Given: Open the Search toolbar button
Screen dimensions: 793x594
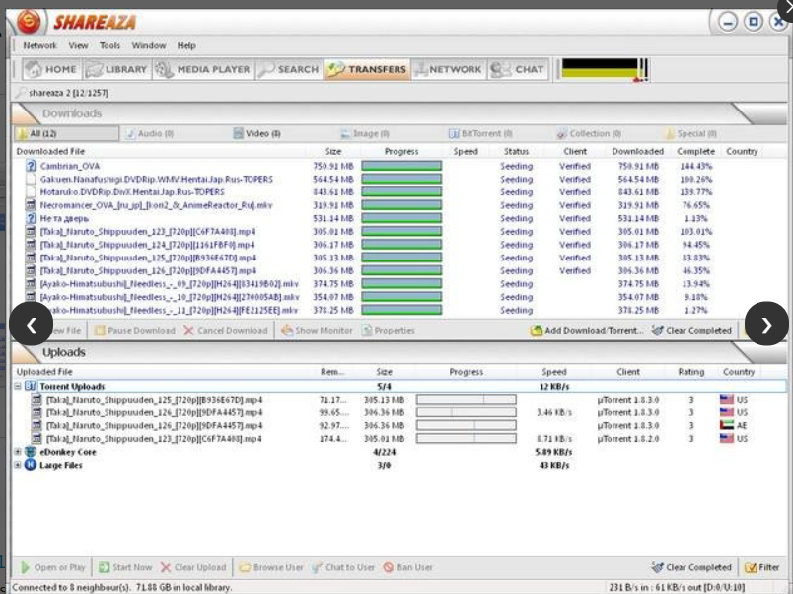Looking at the screenshot, I should tap(288, 69).
